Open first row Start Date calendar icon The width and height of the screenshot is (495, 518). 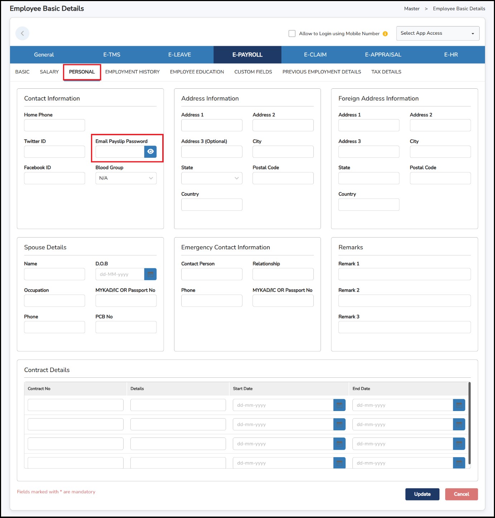pyautogui.click(x=339, y=405)
